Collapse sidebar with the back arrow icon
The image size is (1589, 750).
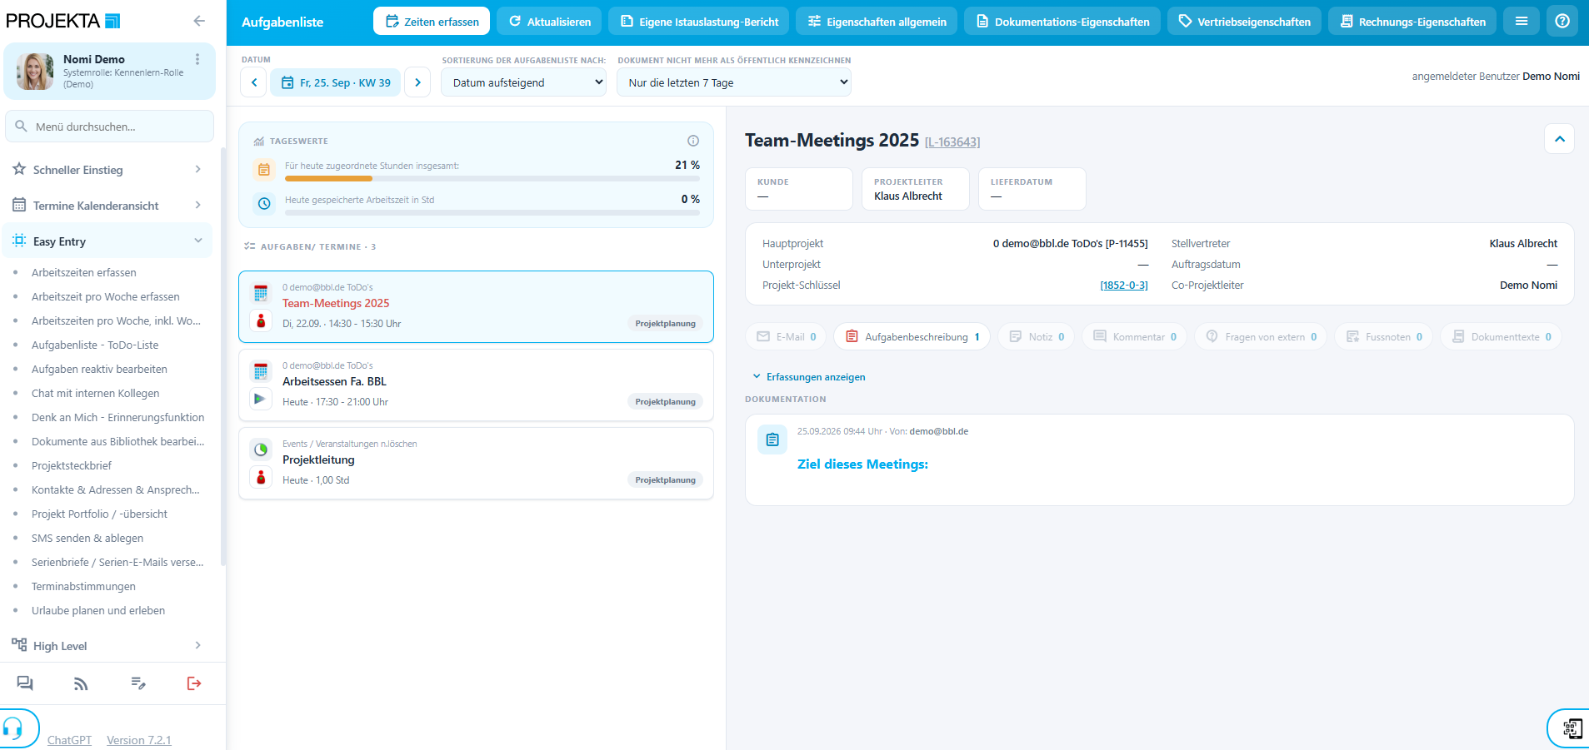point(198,21)
